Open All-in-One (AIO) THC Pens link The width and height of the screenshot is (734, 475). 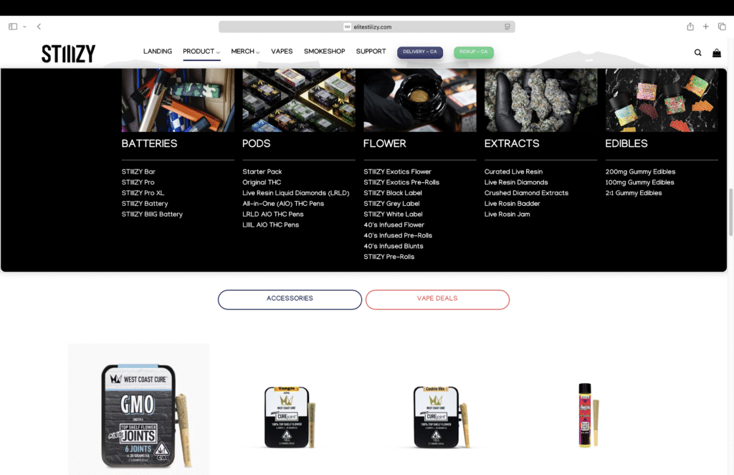pos(283,204)
